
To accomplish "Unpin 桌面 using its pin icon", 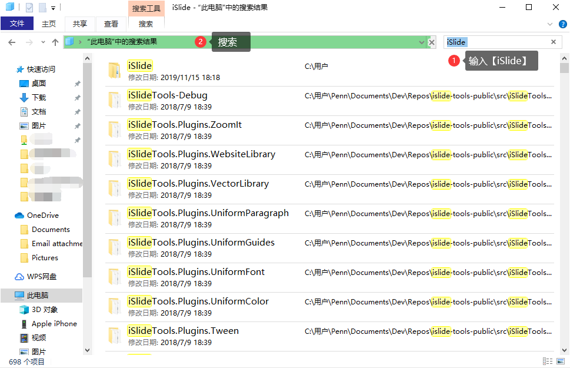I will 78,84.
